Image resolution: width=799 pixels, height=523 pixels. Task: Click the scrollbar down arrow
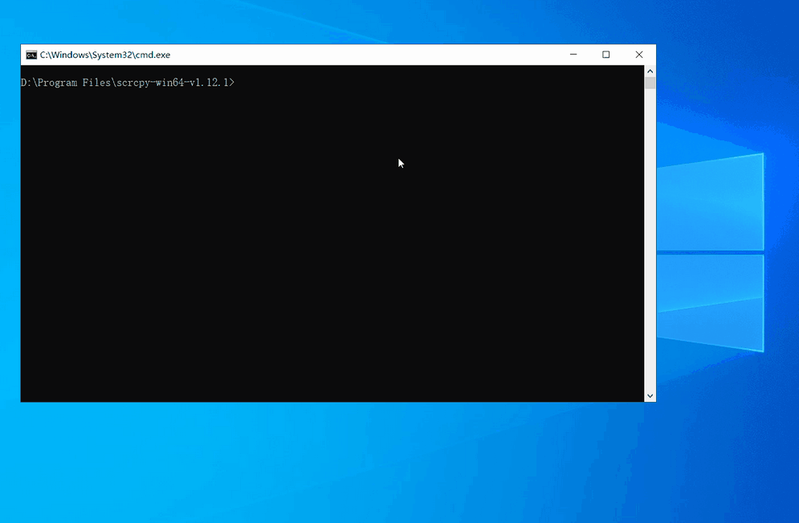click(x=650, y=395)
